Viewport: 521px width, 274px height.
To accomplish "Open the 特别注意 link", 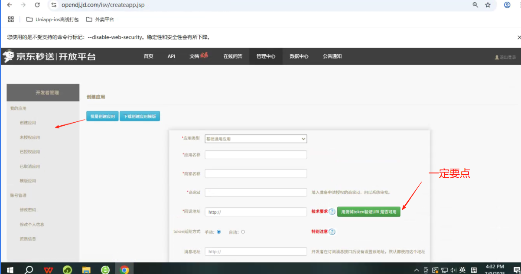I will coord(319,232).
